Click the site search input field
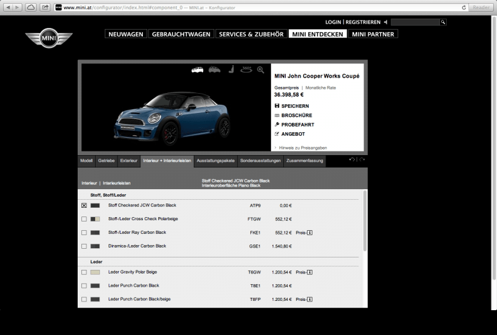 (x=415, y=22)
